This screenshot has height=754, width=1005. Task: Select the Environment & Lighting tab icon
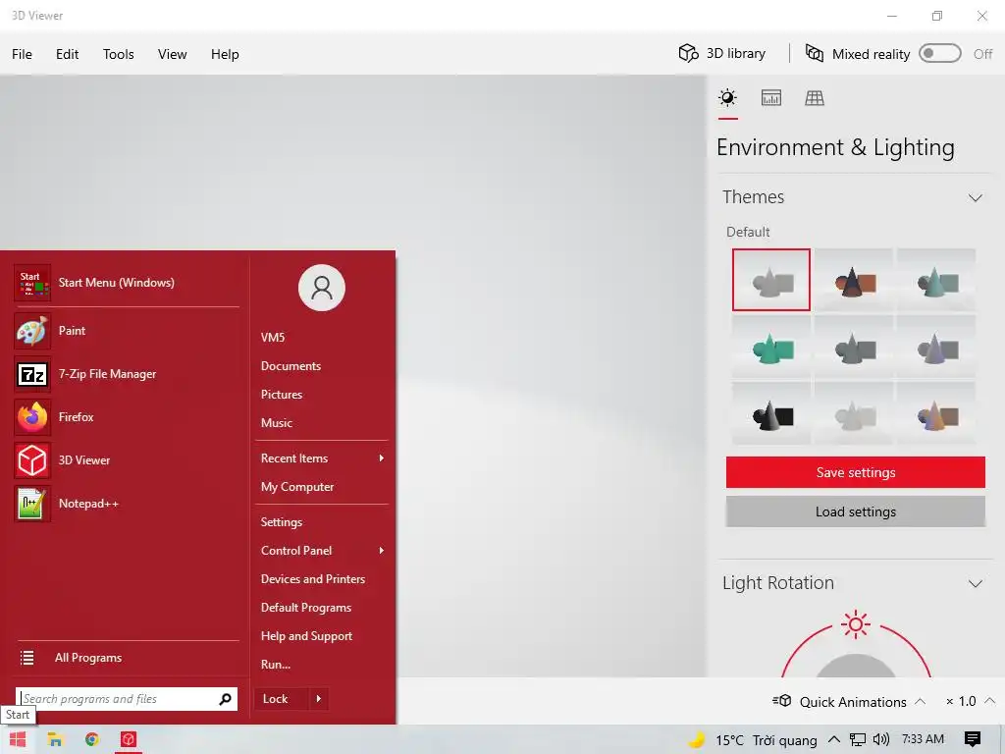(727, 98)
